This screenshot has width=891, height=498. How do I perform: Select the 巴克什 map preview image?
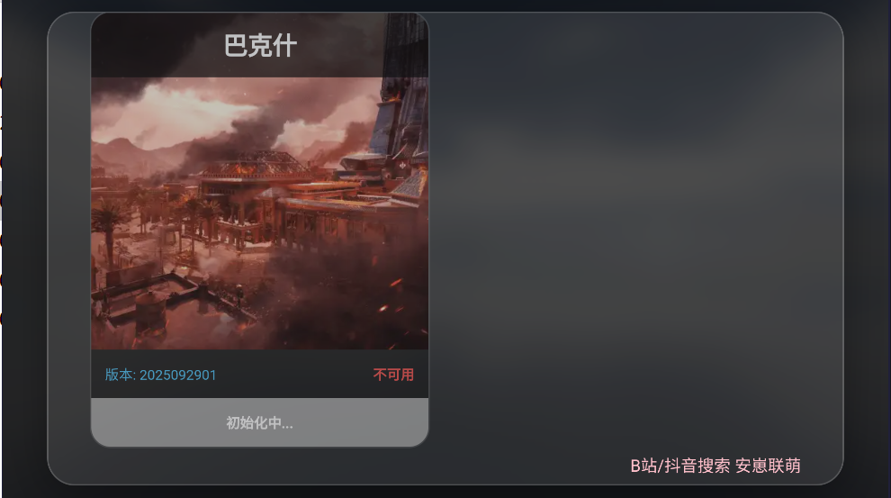[x=260, y=213]
